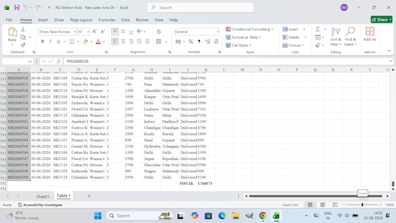396x223 pixels.
Task: Switch to Formulas tab
Action: 107,20
